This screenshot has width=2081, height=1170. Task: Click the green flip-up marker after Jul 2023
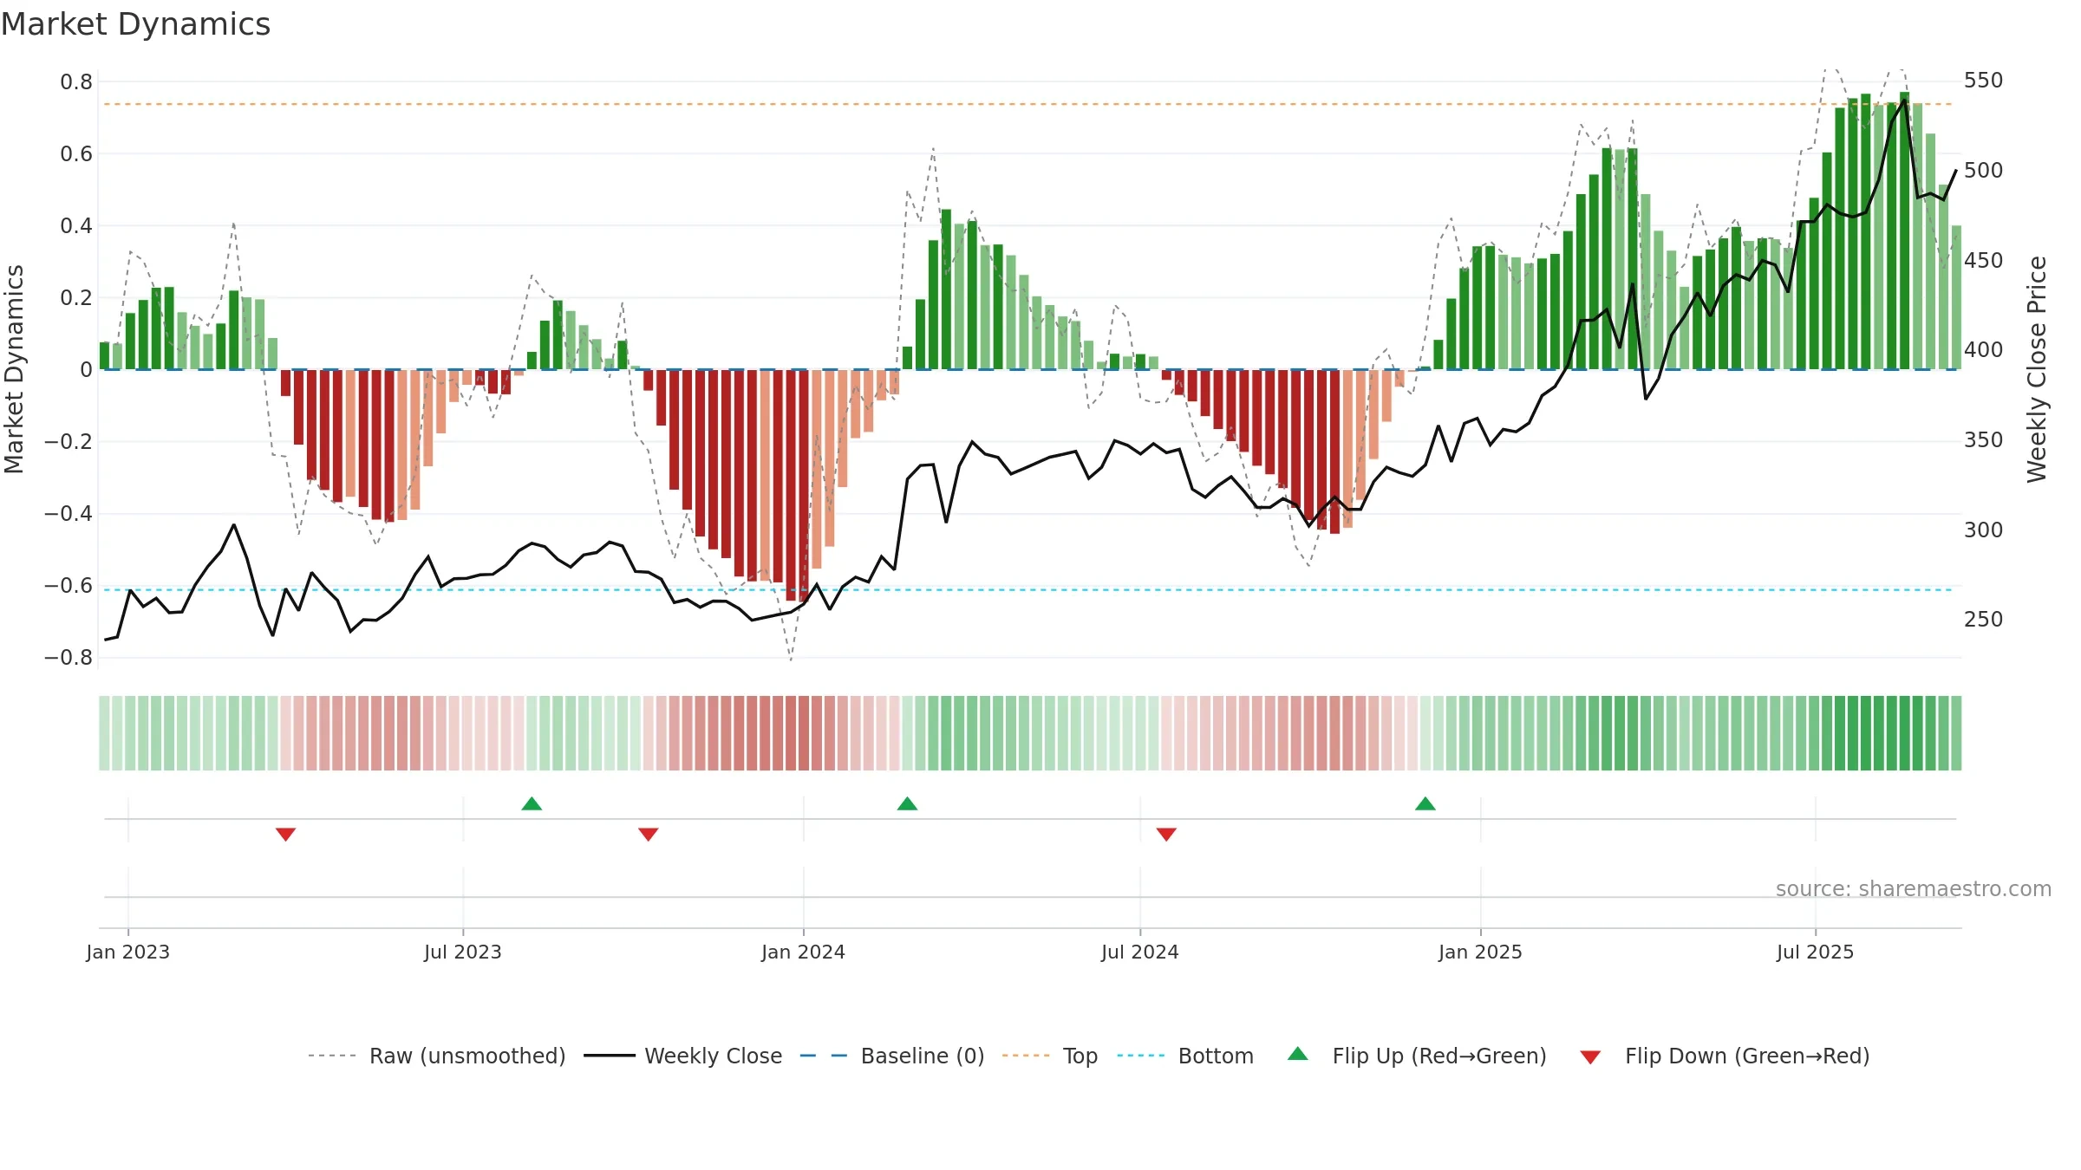532,803
